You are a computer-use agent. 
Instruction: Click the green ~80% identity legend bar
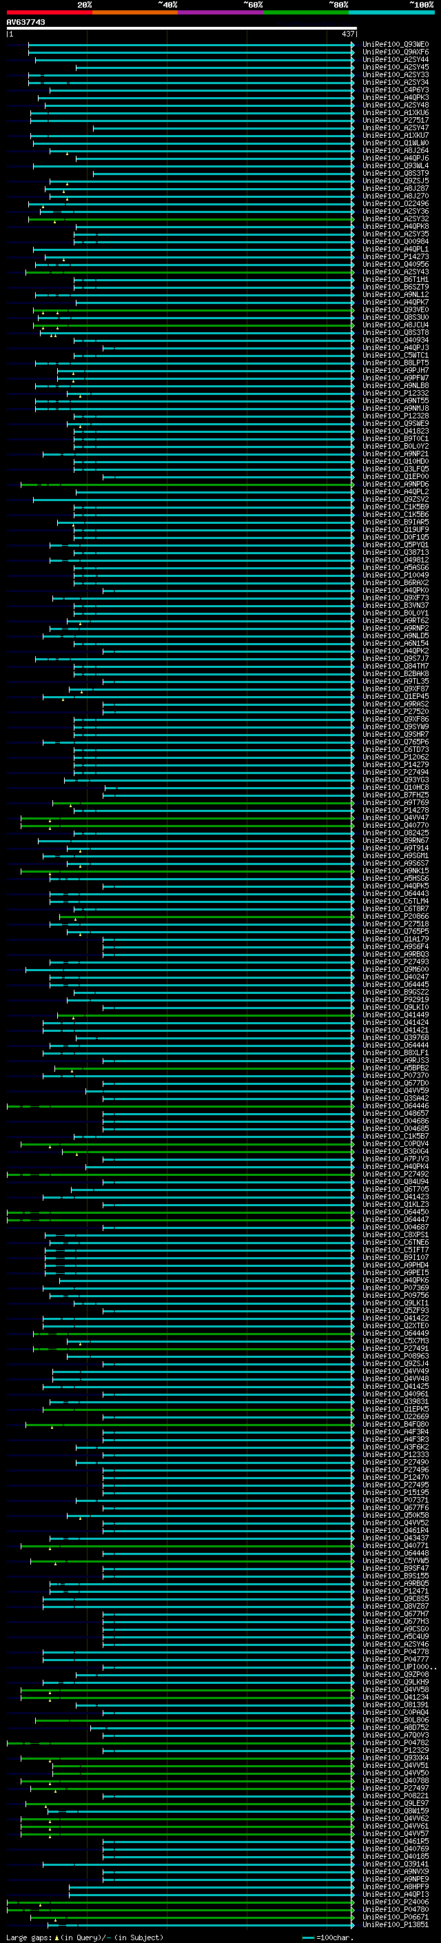306,12
